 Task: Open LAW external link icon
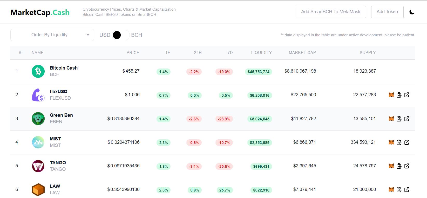click(x=407, y=190)
